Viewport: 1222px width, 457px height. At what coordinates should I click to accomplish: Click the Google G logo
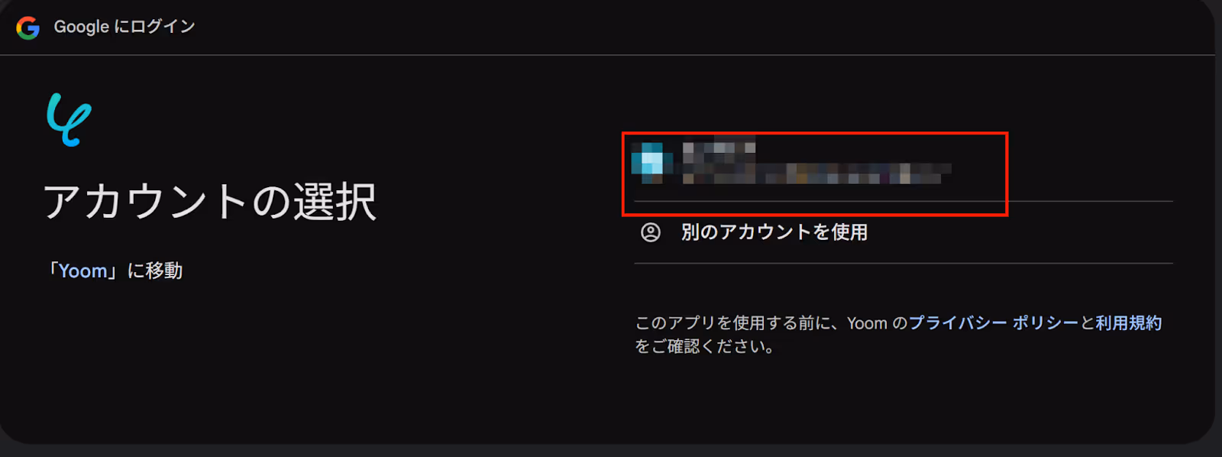[x=28, y=28]
